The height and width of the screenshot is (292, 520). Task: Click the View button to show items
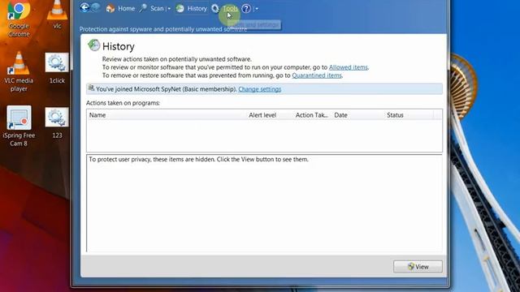(418, 267)
